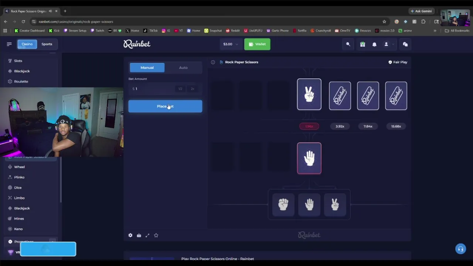Open the Wallet

tap(257, 44)
